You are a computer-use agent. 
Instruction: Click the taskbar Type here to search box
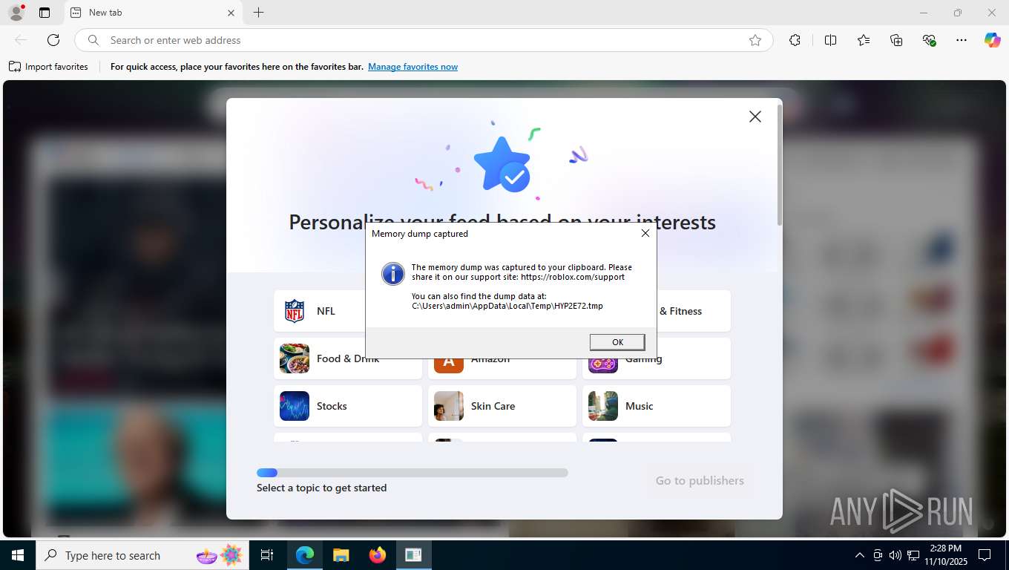141,555
